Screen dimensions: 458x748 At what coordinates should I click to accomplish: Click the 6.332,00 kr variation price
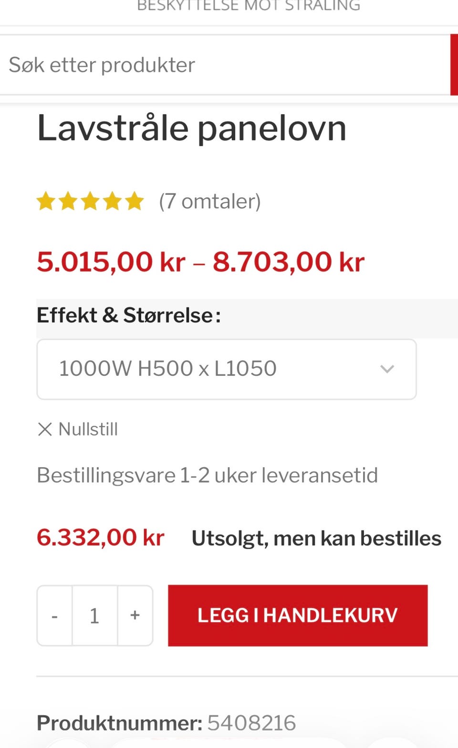(101, 537)
